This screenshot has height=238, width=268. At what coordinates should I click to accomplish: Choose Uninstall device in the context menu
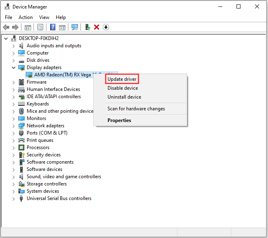[x=124, y=97]
